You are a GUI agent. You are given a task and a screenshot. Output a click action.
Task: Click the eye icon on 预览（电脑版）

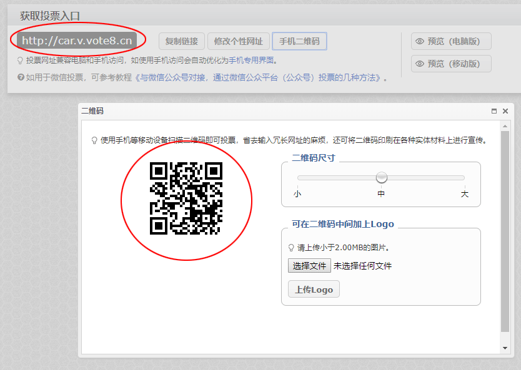click(420, 42)
